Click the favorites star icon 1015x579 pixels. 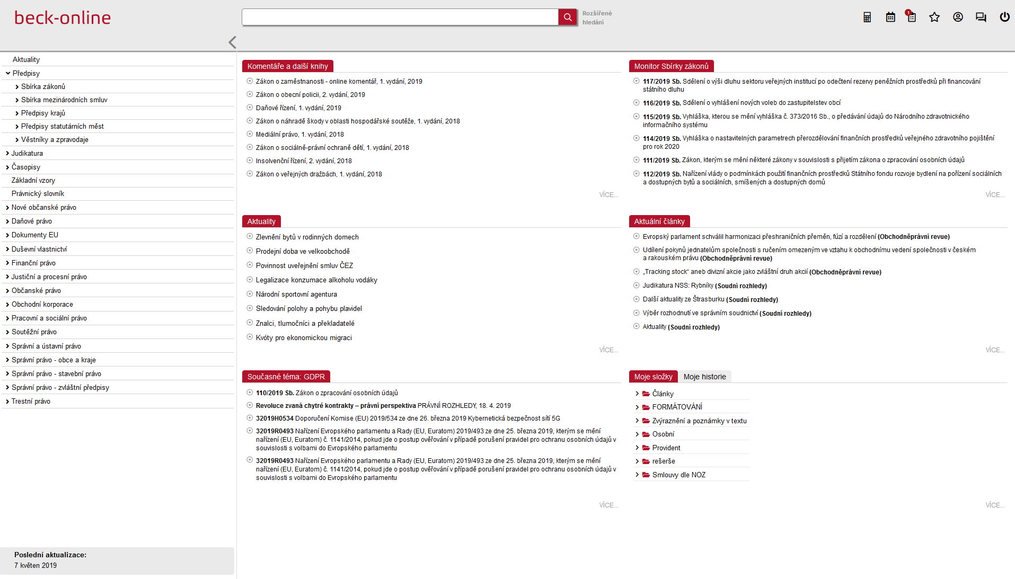(x=934, y=17)
